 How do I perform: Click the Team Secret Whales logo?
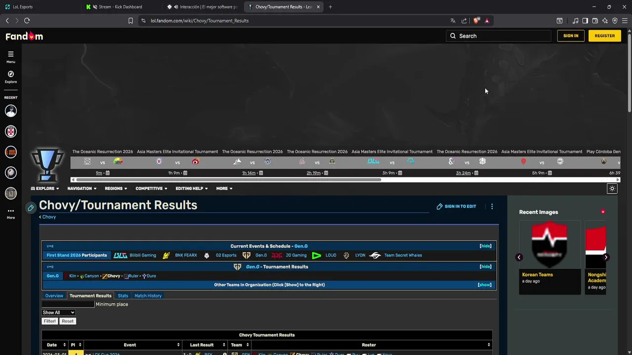(x=375, y=255)
